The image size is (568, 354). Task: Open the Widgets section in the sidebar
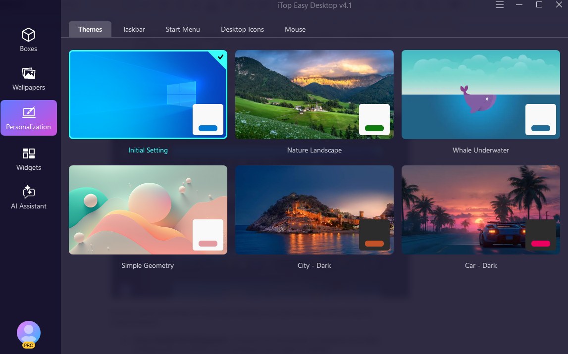tap(28, 157)
